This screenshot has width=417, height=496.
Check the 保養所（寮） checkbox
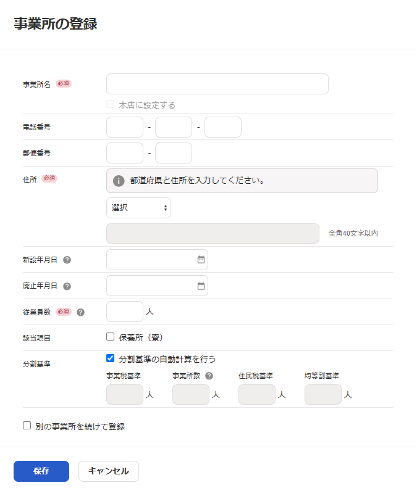coord(111,337)
